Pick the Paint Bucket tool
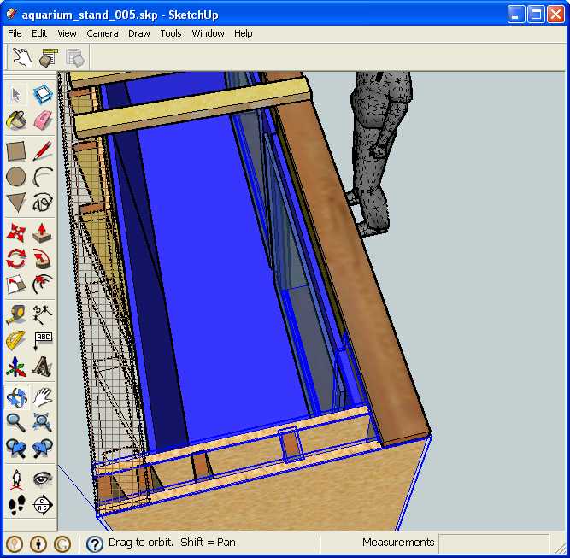Image resolution: width=570 pixels, height=558 pixels. pos(15,120)
